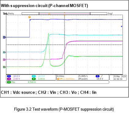This screenshot has height=114, width=129.
Task: Click the trigger level arrow on right edge
Action: [122, 26]
